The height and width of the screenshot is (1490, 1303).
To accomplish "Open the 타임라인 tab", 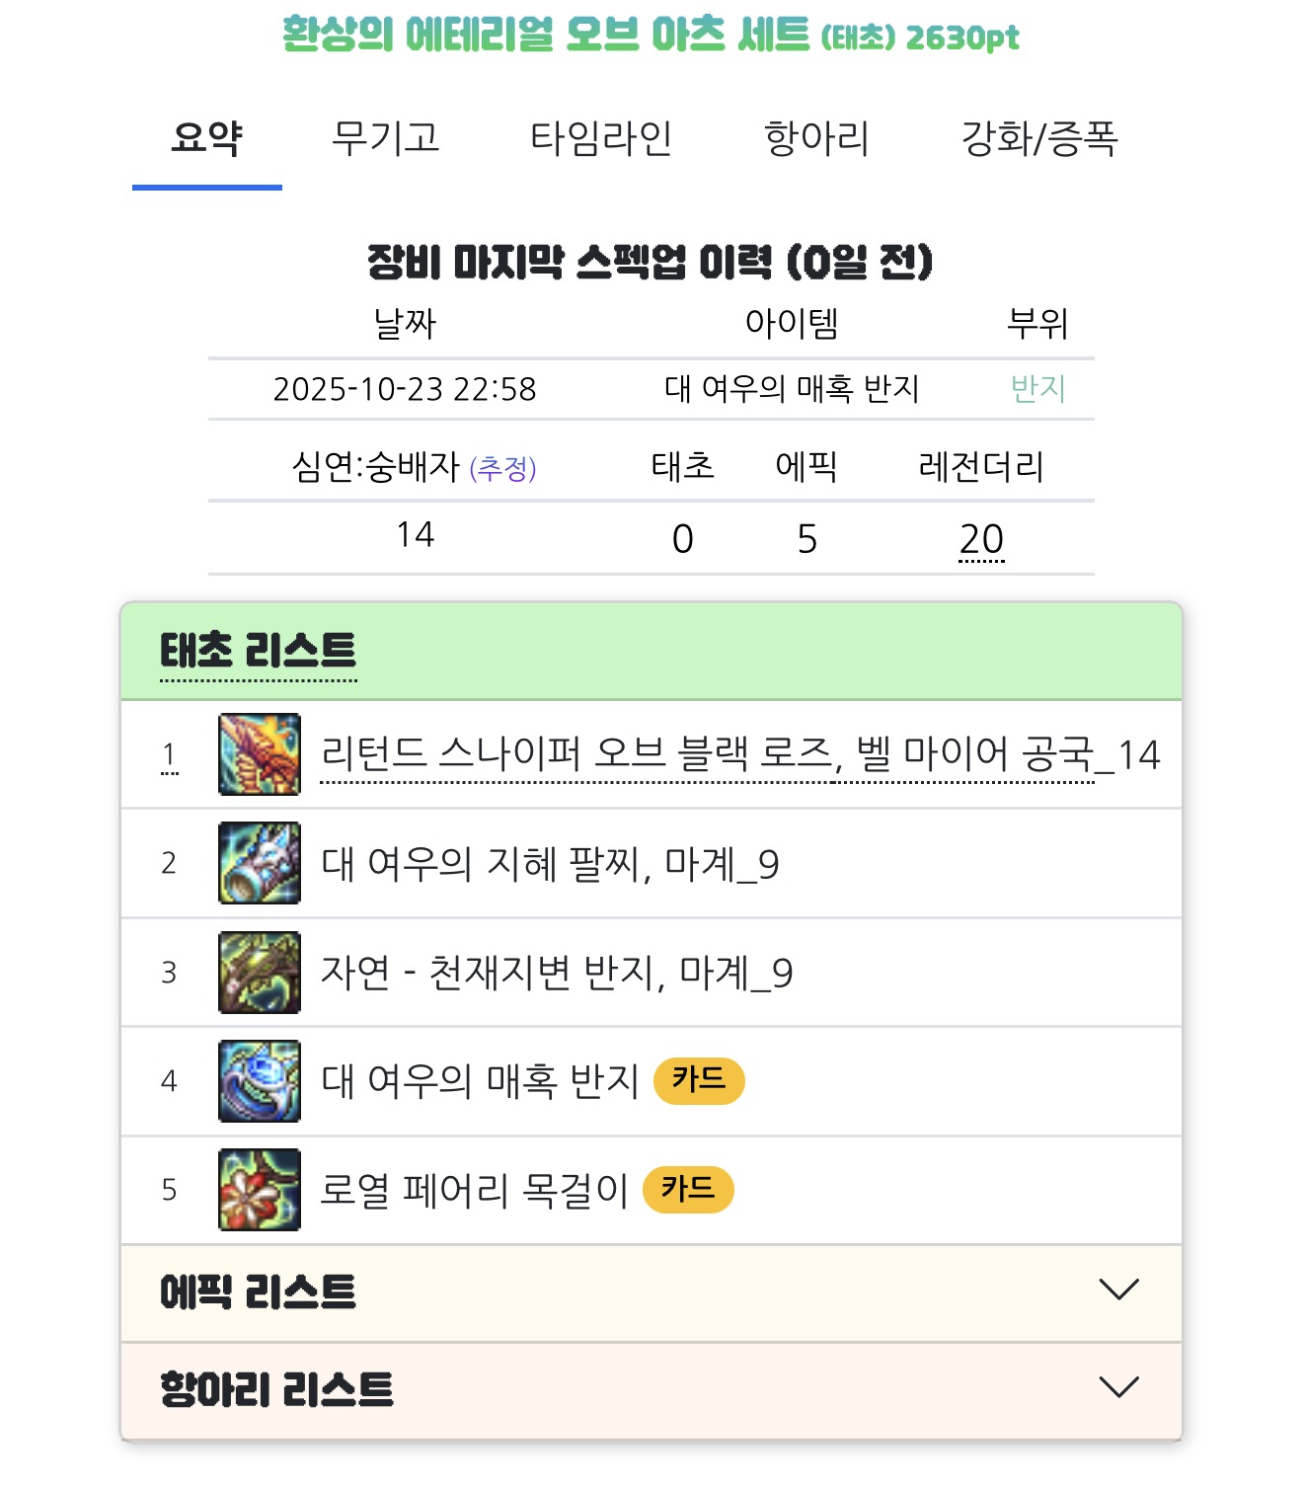I will point(601,138).
